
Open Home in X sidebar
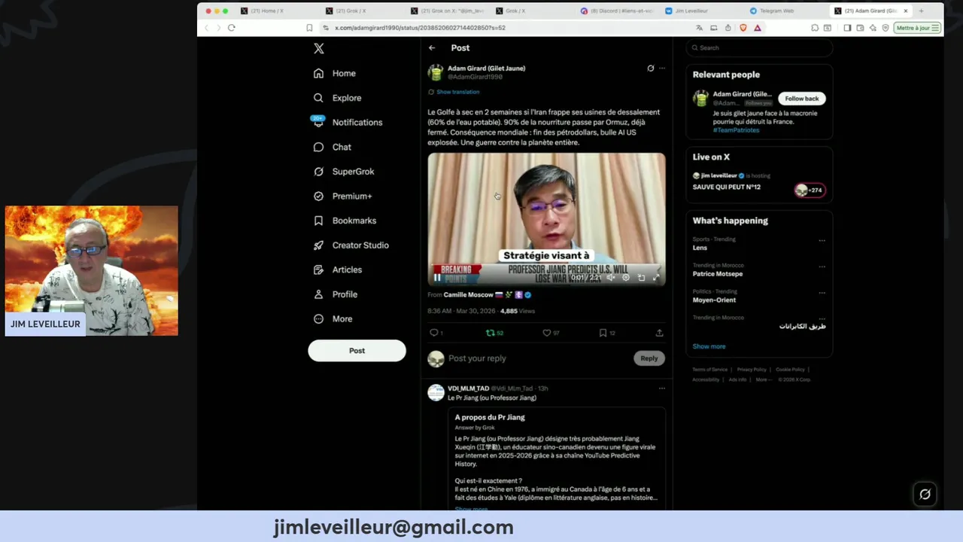[335, 73]
